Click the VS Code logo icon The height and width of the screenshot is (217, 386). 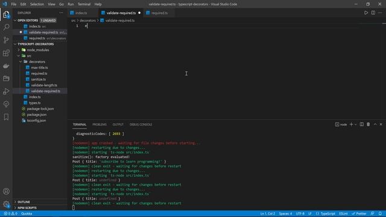tap(5, 4)
